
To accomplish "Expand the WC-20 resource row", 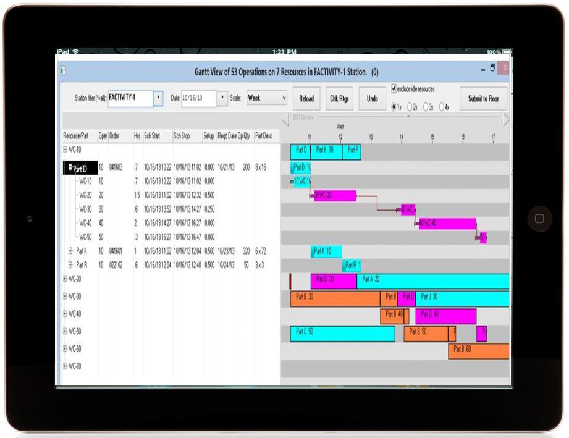I will point(65,279).
